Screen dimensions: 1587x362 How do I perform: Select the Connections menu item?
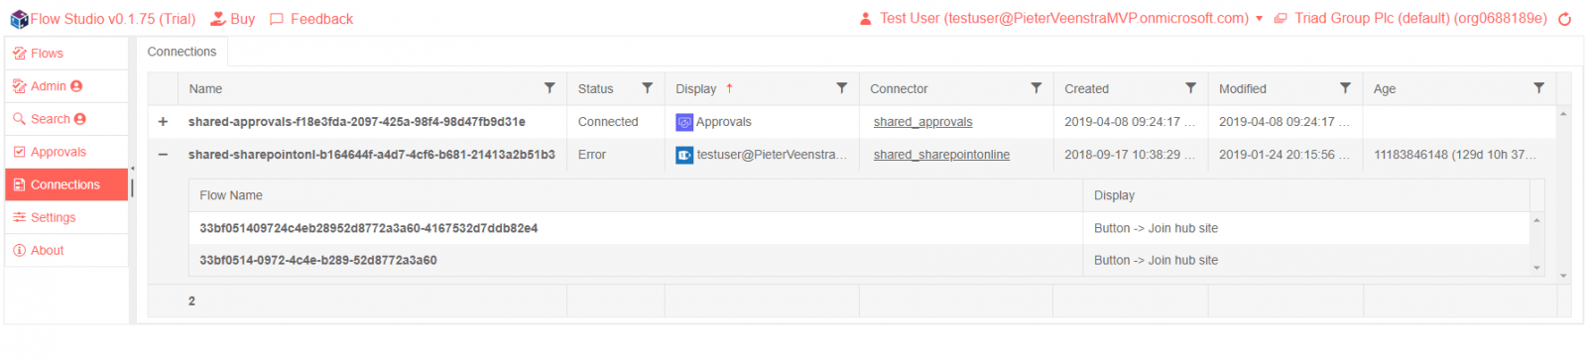point(66,184)
